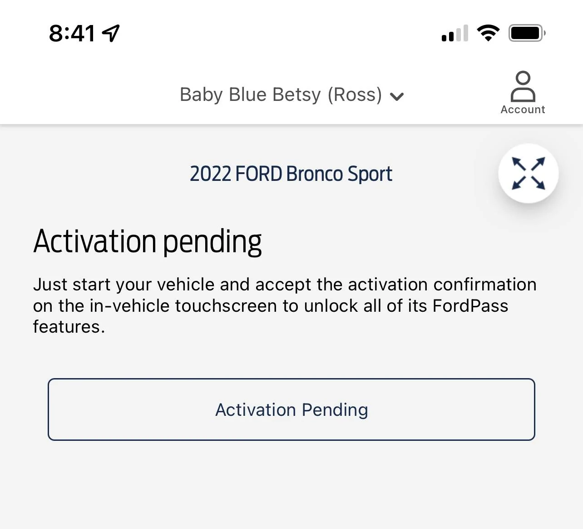Select the 2022 FORD Bronco Sport title
This screenshot has height=529, width=583.
coord(291,174)
